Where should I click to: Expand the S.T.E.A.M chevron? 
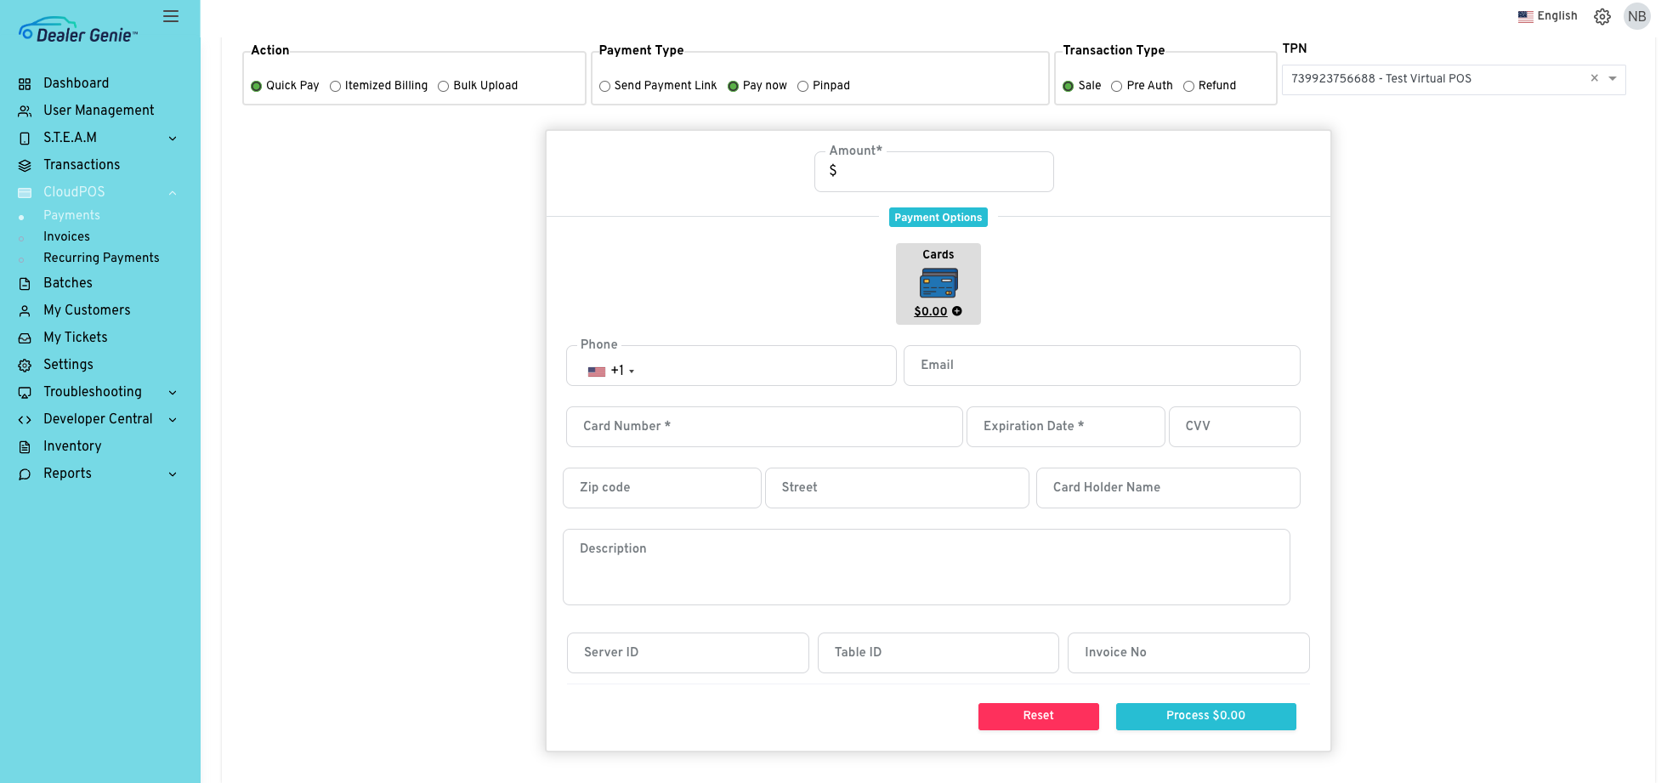(173, 139)
